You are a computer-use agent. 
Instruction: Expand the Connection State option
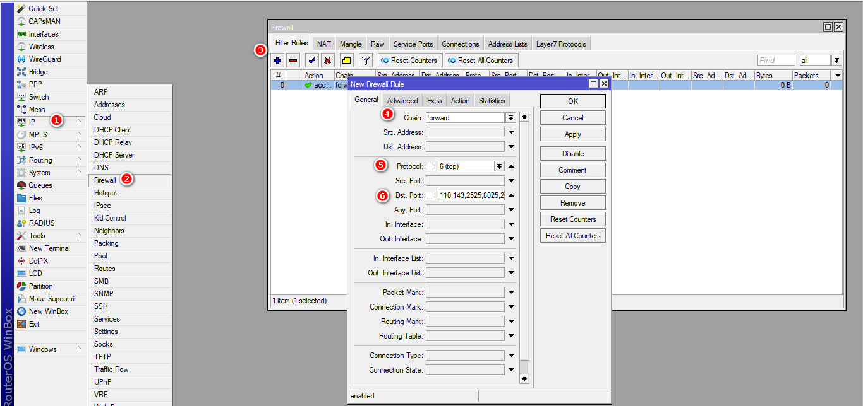pyautogui.click(x=511, y=370)
